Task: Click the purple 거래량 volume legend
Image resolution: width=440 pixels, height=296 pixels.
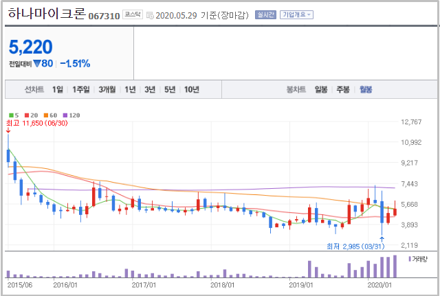Action: [418, 259]
